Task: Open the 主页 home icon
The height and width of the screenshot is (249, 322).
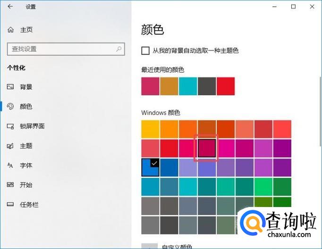Action: (11, 30)
